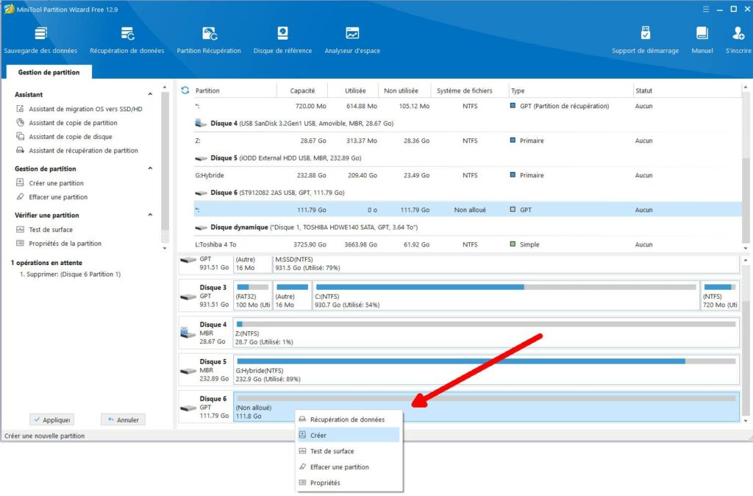
Task: Launch Analyseur d'espace tool
Action: [352, 40]
